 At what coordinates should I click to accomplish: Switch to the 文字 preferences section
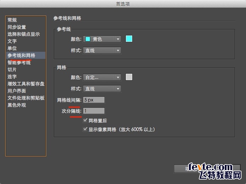click(12, 41)
